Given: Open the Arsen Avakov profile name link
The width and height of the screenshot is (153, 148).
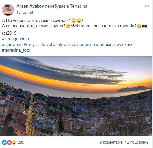Looking at the screenshot, I should point(30,6).
